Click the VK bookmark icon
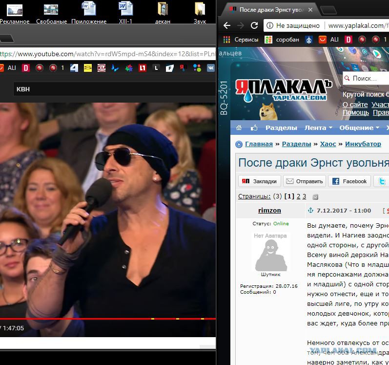This screenshot has width=389, height=365. click(211, 68)
